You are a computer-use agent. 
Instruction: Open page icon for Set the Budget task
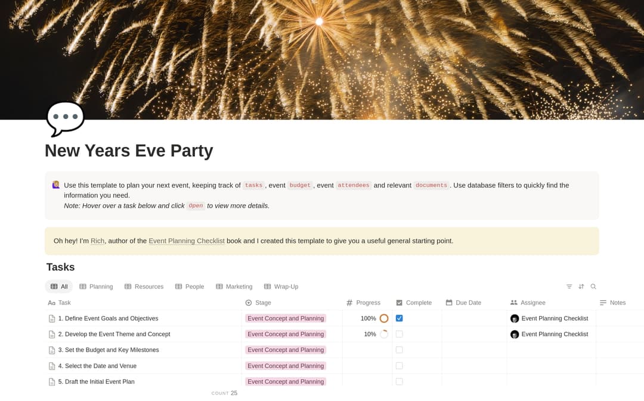[52, 350]
